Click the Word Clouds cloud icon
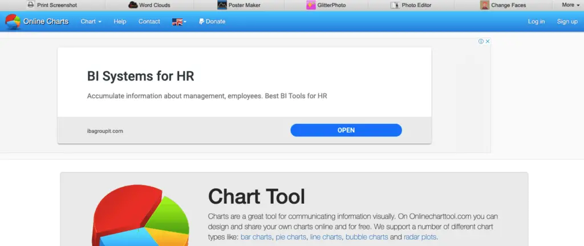This screenshot has width=584, height=246. pos(133,5)
